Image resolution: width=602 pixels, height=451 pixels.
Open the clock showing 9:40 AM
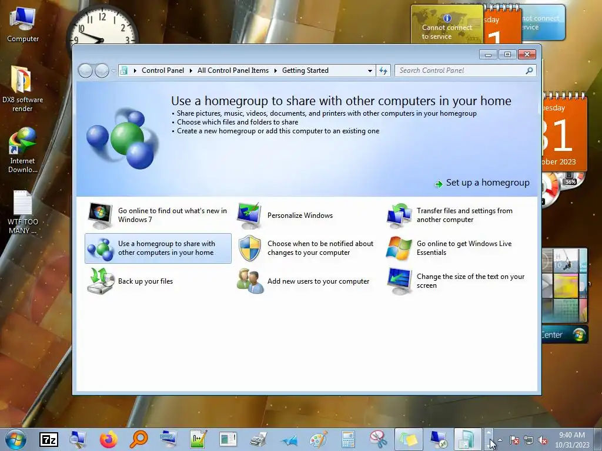[x=572, y=440]
